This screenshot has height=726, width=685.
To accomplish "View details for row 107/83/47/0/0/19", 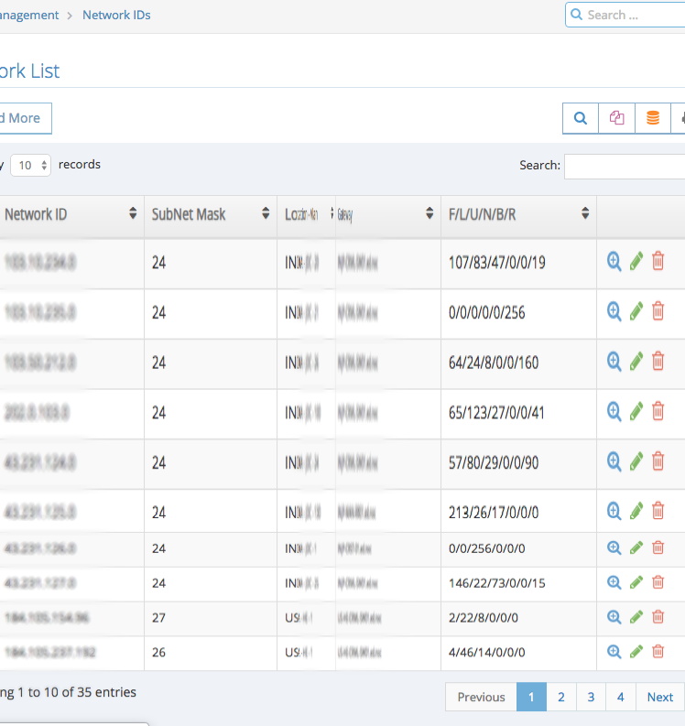I will click(614, 262).
